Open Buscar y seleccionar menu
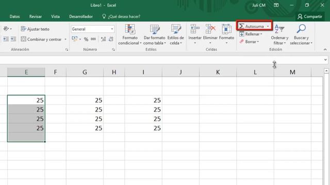This screenshot has width=330, height=185. coord(301,34)
